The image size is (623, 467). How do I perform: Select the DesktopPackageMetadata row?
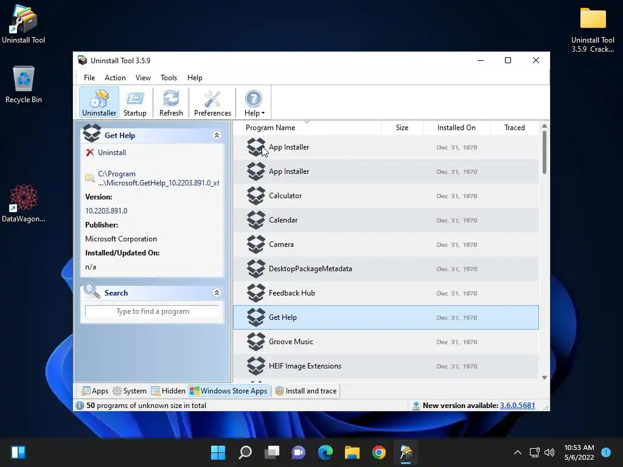[386, 269]
